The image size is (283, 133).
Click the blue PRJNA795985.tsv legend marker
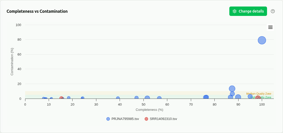(x=108, y=119)
